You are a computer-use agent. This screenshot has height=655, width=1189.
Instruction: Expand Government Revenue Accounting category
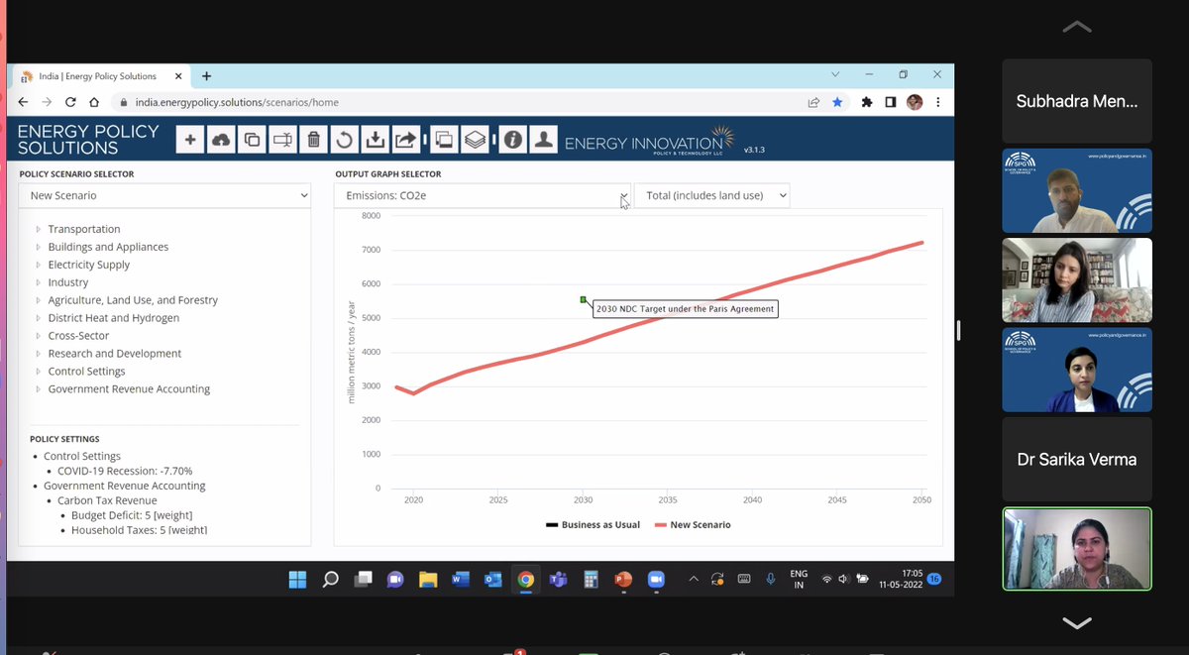(129, 389)
